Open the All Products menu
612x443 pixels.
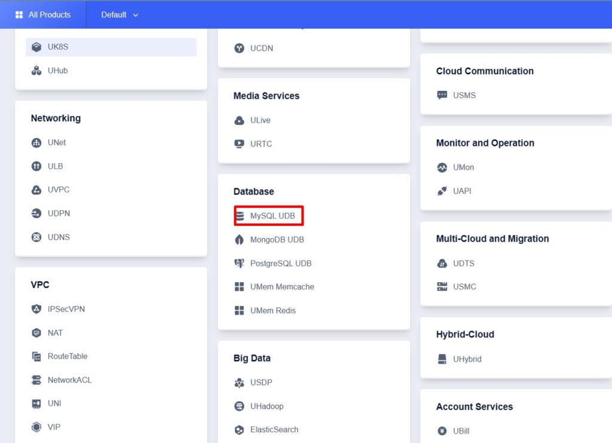click(49, 14)
